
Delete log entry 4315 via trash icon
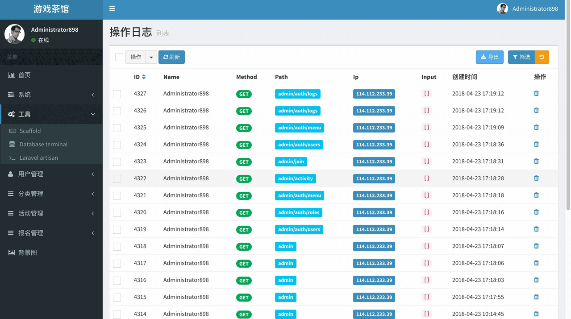click(x=536, y=297)
